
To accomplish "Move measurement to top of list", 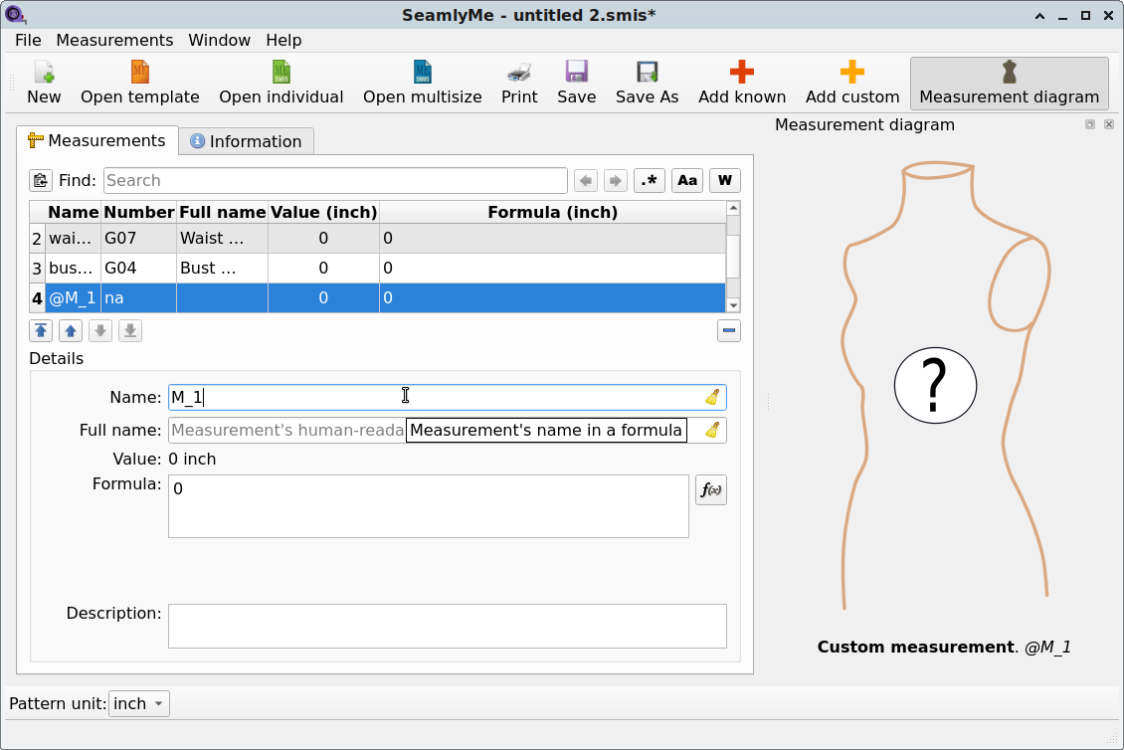I will tap(41, 330).
